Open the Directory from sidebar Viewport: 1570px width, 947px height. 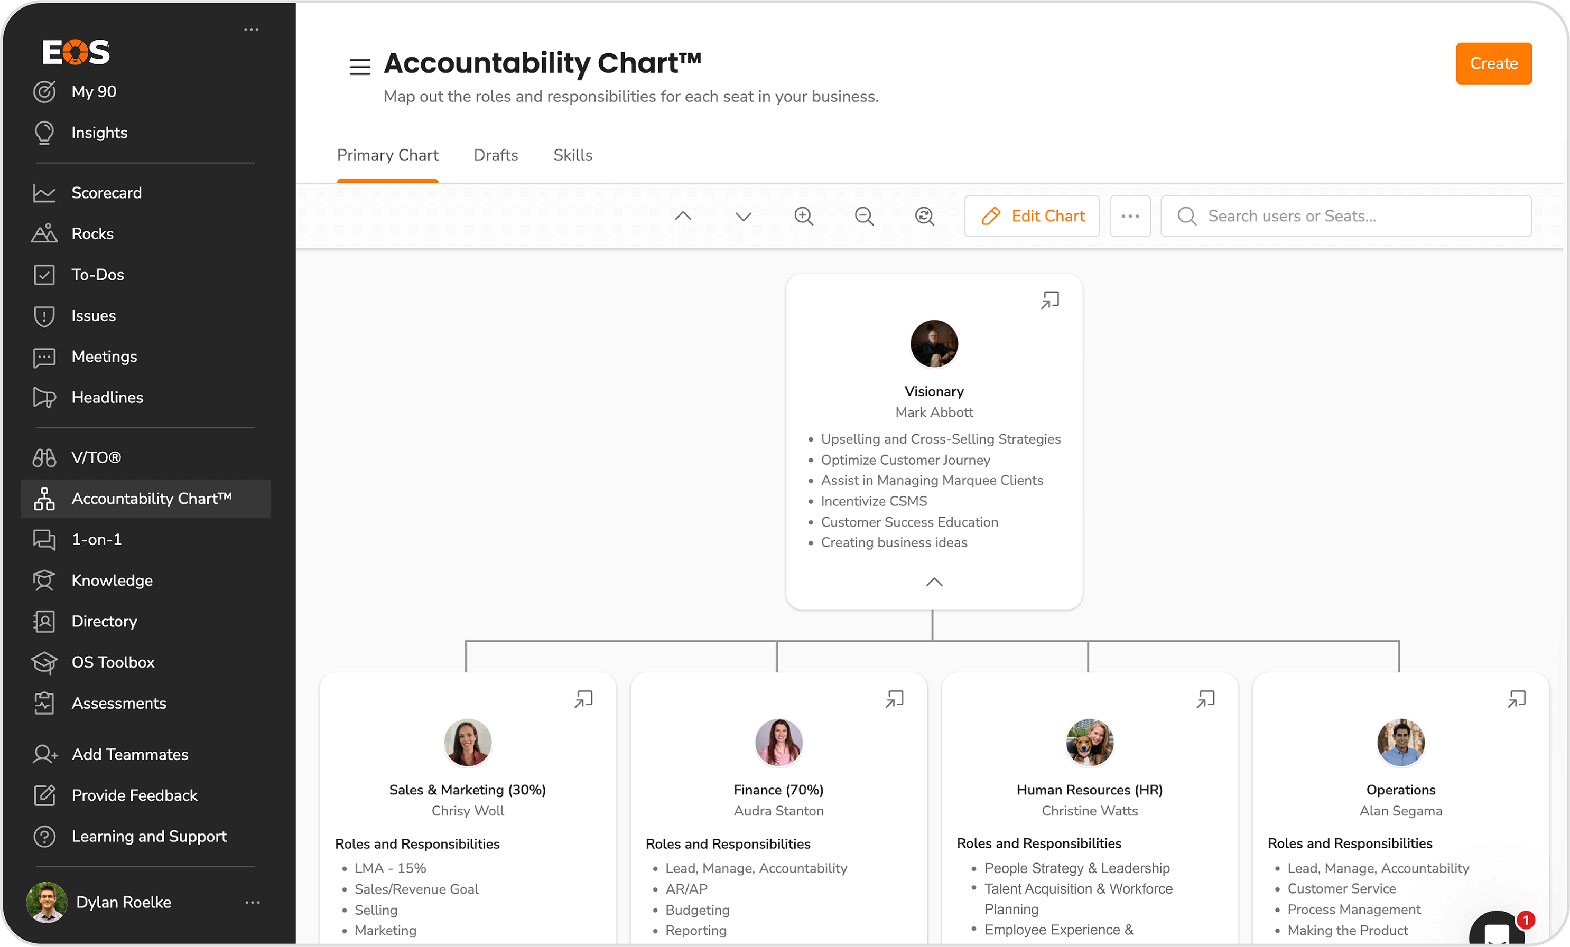[104, 621]
